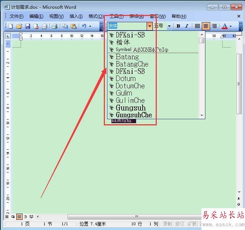Click the document vertical scrollbar thumb
The image size is (245, 230).
tap(239, 84)
